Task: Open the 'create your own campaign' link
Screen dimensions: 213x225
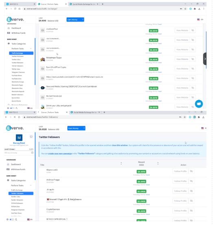Action: 60,154
